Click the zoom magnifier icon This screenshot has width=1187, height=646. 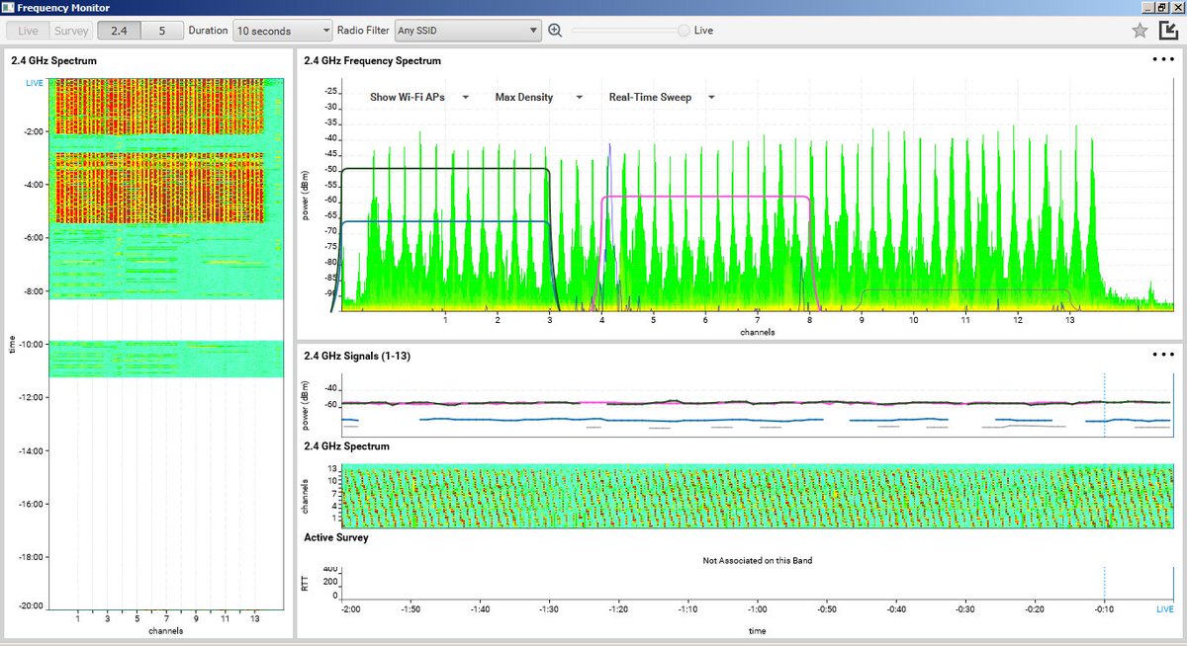click(555, 31)
